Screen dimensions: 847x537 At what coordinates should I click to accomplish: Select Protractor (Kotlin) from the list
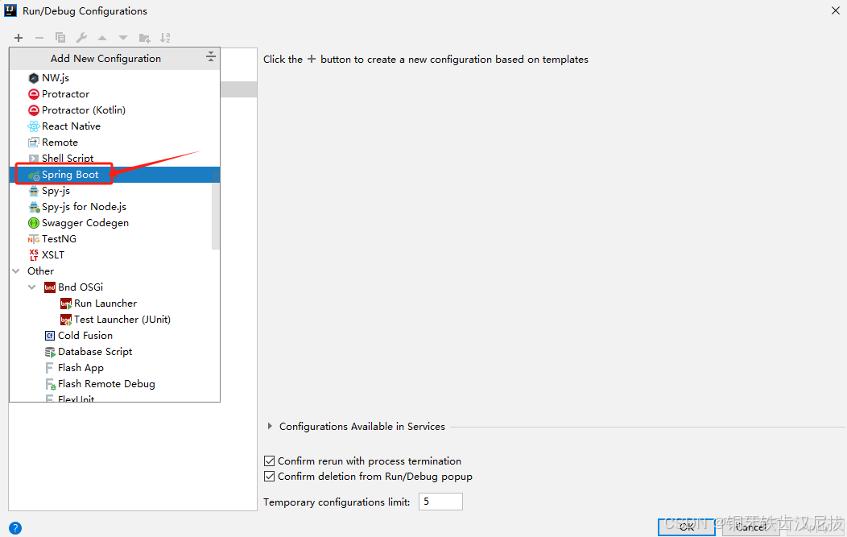114,110
